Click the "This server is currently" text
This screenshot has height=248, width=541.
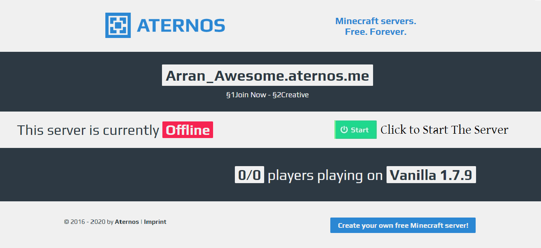88,130
